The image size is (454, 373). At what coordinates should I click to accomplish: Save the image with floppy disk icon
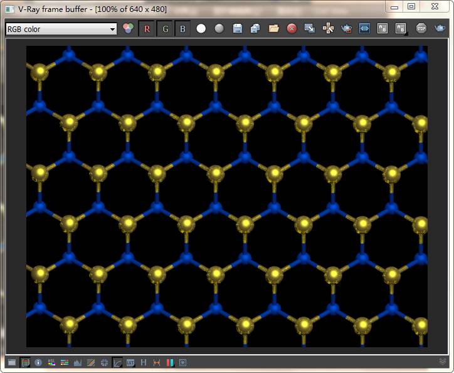coord(238,29)
